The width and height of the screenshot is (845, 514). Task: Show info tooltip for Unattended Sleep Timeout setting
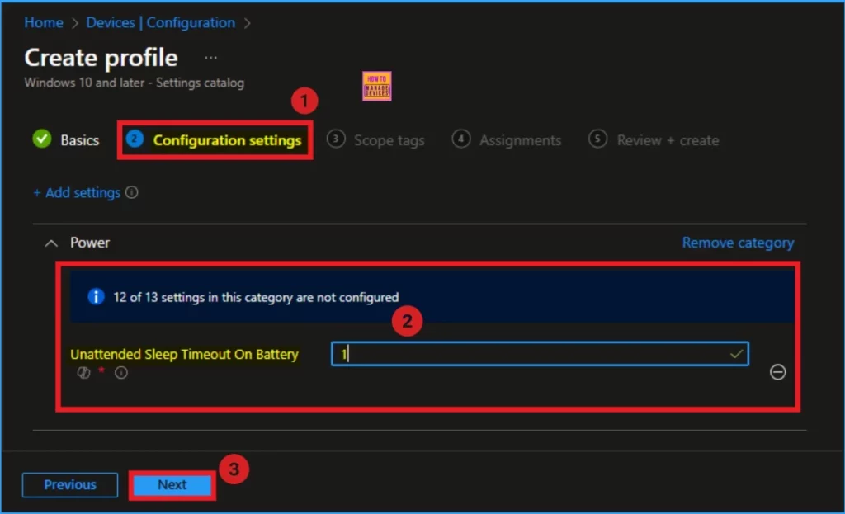(x=121, y=373)
